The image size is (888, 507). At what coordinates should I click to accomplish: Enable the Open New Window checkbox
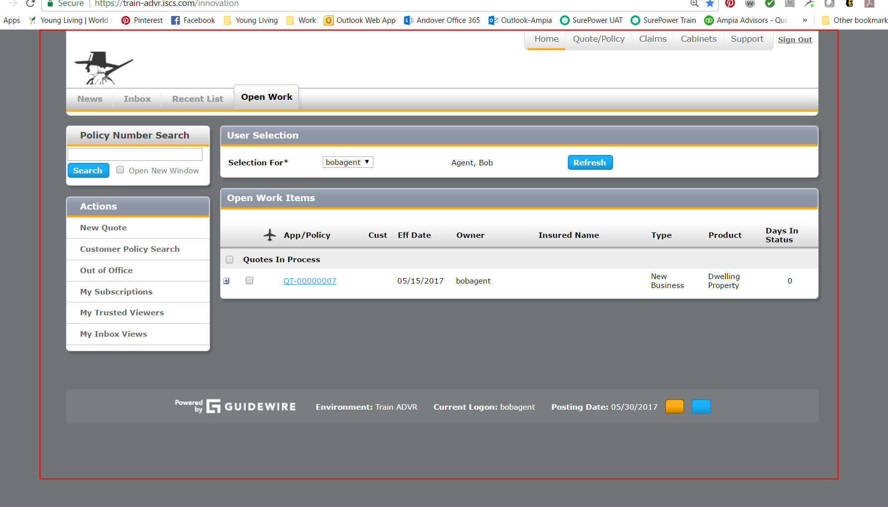pyautogui.click(x=120, y=170)
